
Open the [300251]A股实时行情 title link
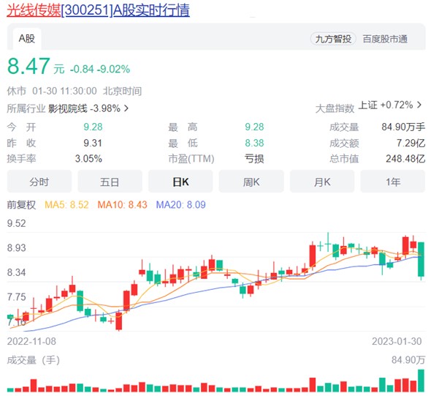tap(126, 11)
